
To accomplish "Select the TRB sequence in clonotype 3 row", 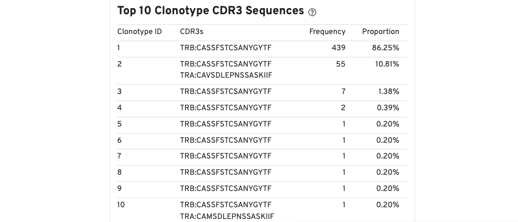I will 226,91.
